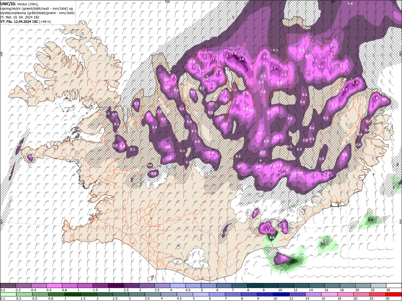This screenshot has height=301, width=402.
Task: Click the 'rigning/skúrir' legend description line
Action: click(x=37, y=8)
